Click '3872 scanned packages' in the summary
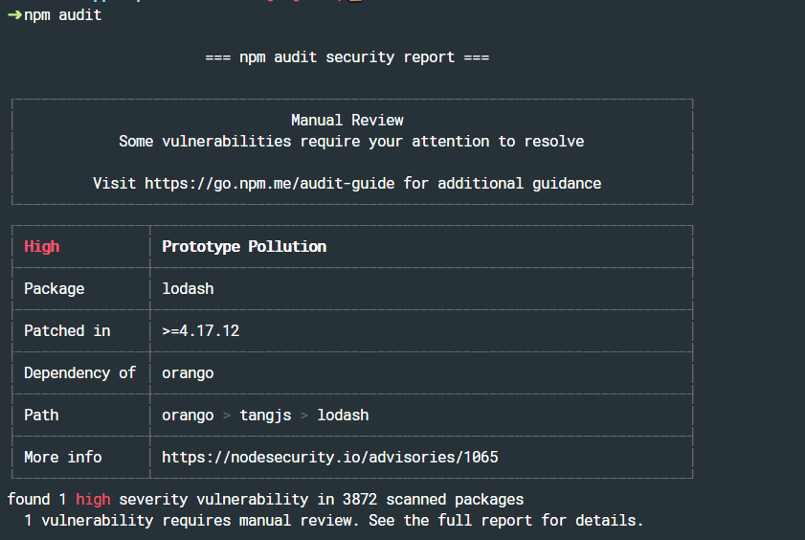805x540 pixels. tap(434, 499)
